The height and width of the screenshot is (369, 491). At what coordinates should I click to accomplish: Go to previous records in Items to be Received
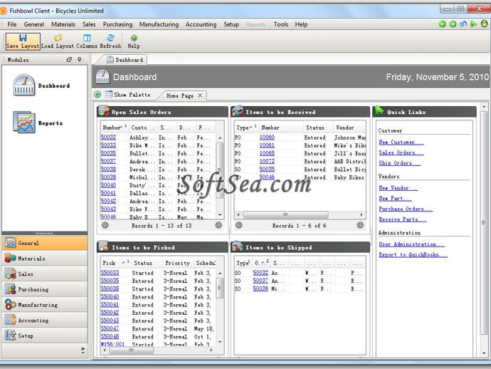tap(238, 225)
